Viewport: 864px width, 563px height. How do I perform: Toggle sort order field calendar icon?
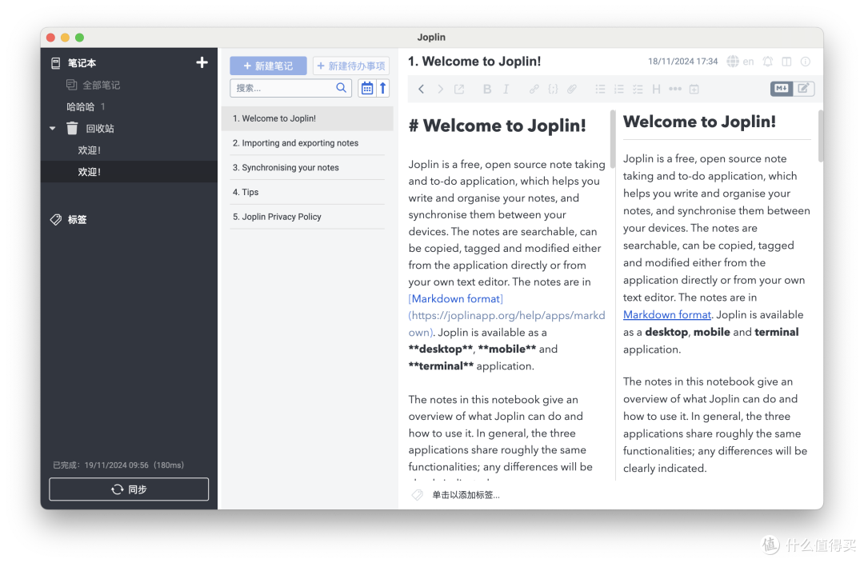click(x=367, y=88)
